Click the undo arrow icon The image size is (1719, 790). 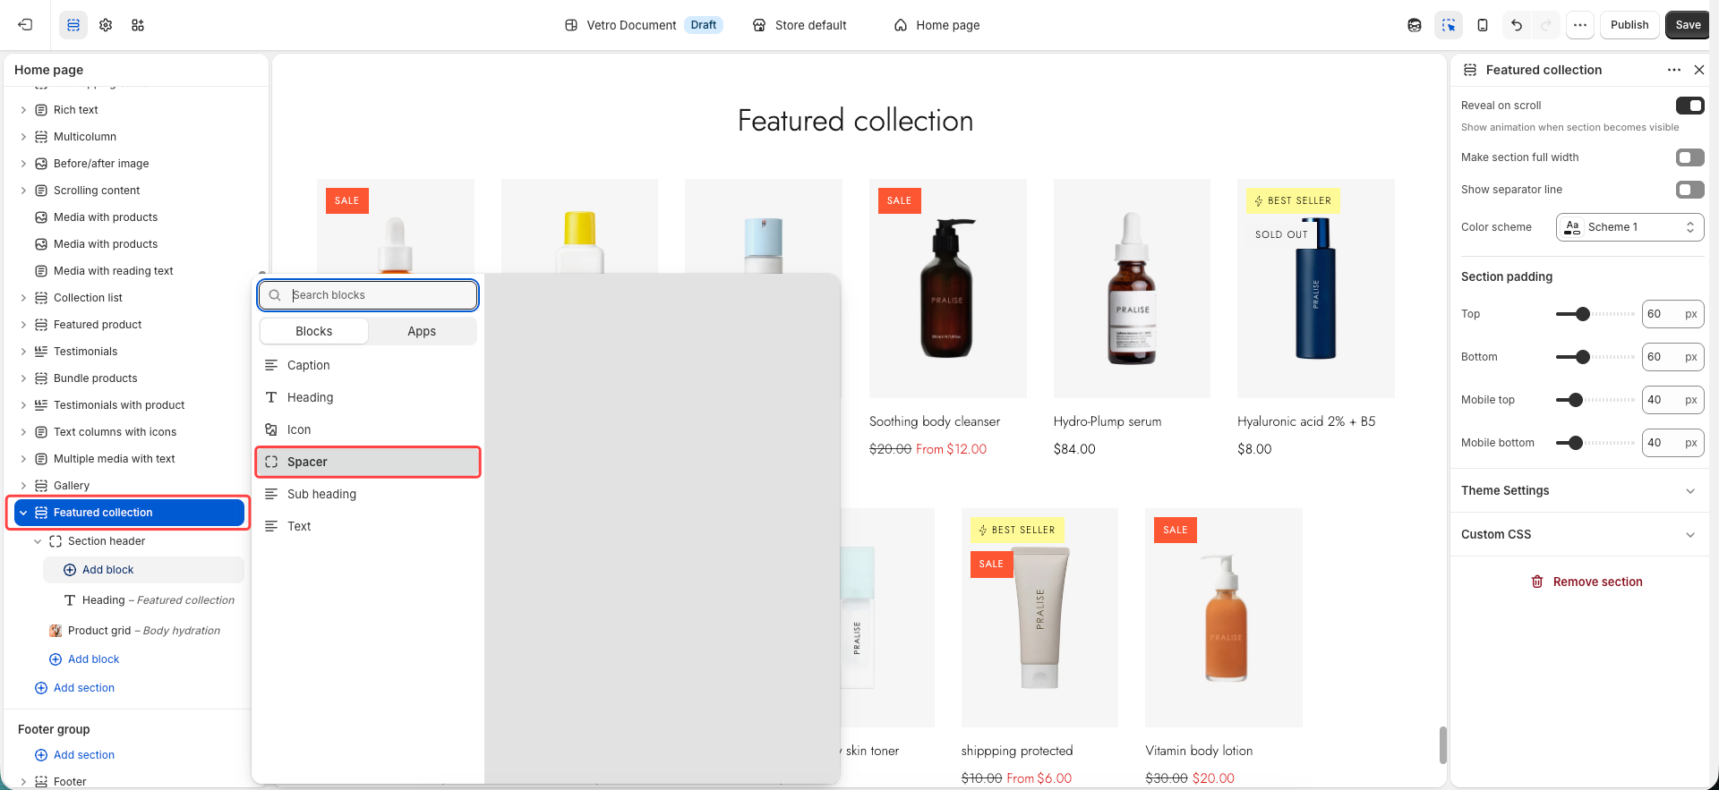click(x=1517, y=25)
